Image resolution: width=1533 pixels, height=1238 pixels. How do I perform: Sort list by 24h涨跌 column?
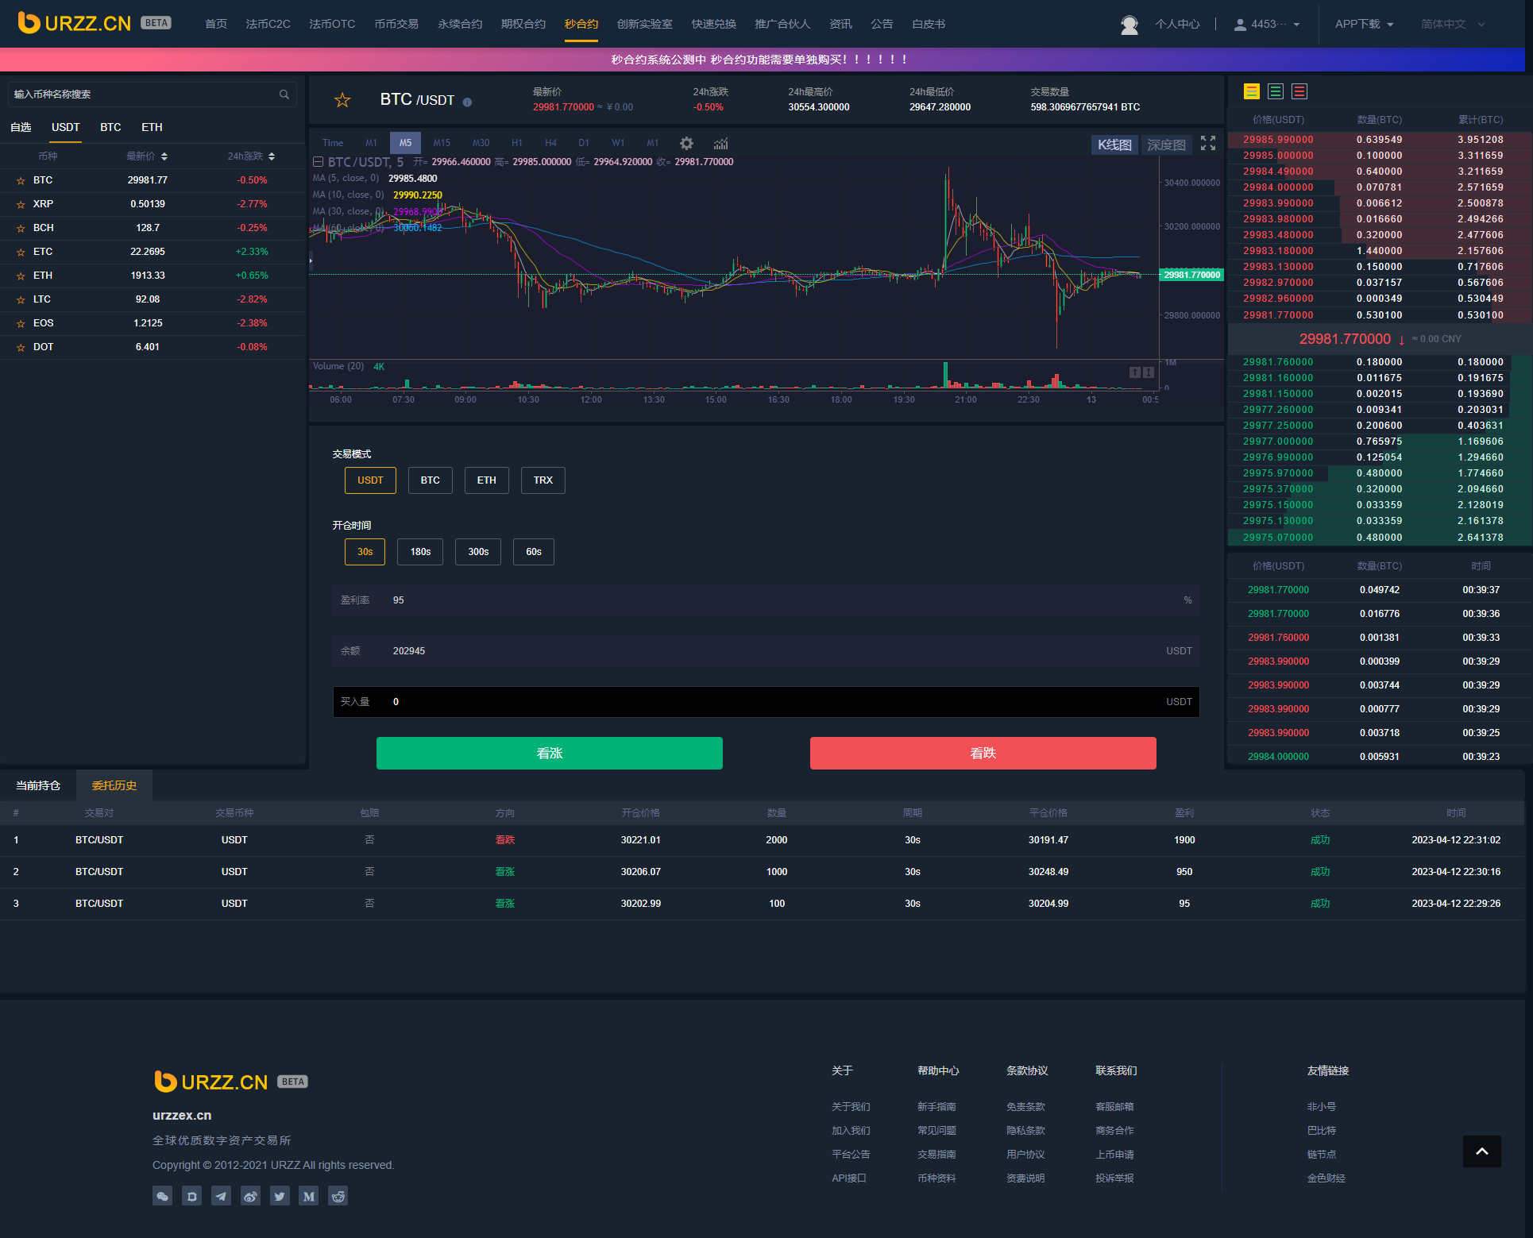pyautogui.click(x=251, y=156)
